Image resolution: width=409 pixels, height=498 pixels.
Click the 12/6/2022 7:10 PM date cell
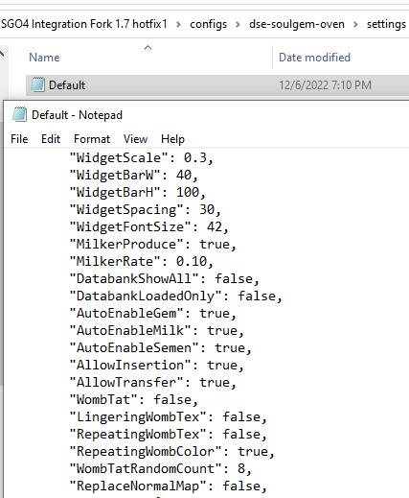[x=325, y=85]
